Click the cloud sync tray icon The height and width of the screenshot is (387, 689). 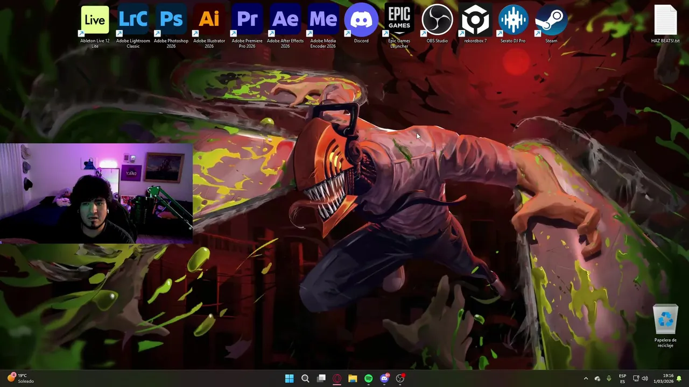[597, 378]
